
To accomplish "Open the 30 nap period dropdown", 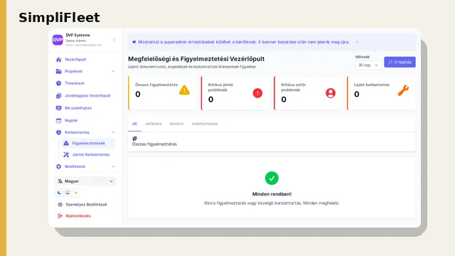I will click(368, 65).
